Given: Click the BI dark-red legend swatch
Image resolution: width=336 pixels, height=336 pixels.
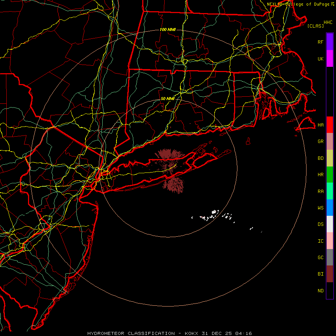Looking at the screenshot, I should click(330, 274).
